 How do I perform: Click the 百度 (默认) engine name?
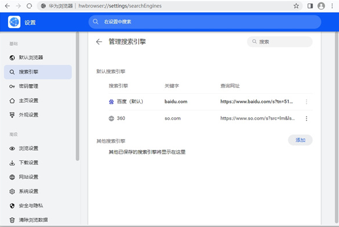coord(130,102)
